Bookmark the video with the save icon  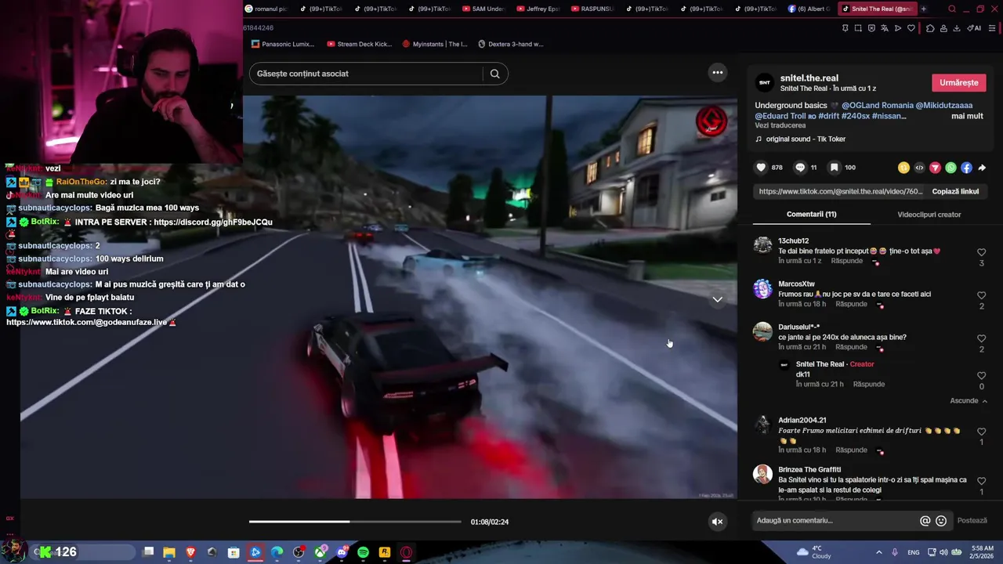coord(834,168)
